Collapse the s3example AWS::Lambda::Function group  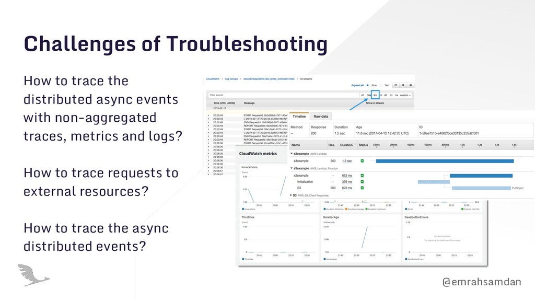tap(292, 168)
